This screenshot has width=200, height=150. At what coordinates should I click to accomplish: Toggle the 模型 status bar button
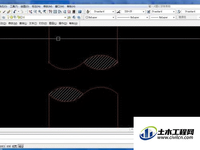click(x=21, y=146)
